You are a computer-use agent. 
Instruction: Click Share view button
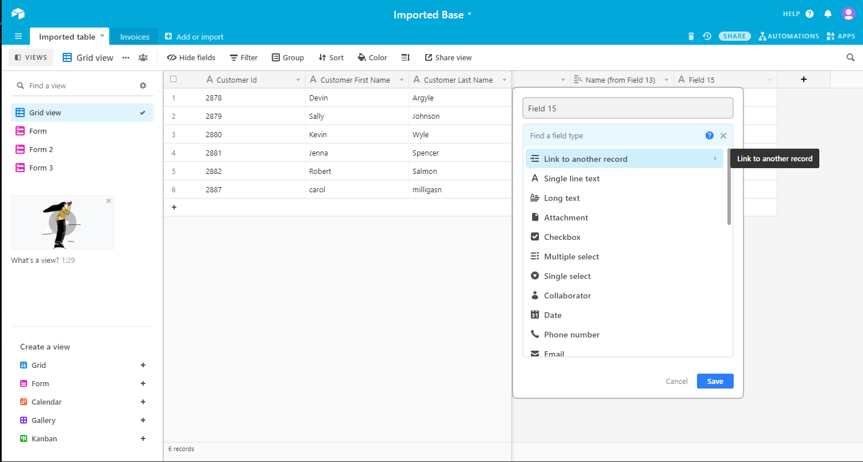tap(448, 57)
